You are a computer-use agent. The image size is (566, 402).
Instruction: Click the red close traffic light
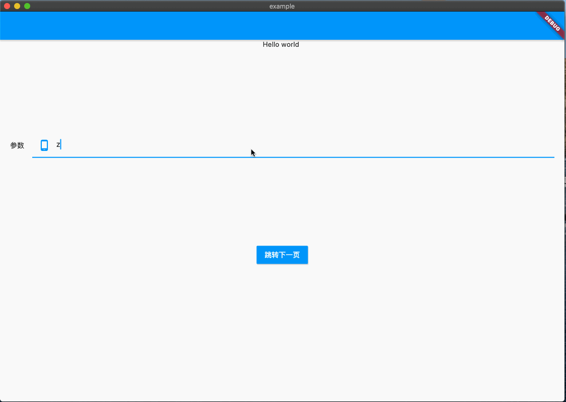tap(7, 6)
